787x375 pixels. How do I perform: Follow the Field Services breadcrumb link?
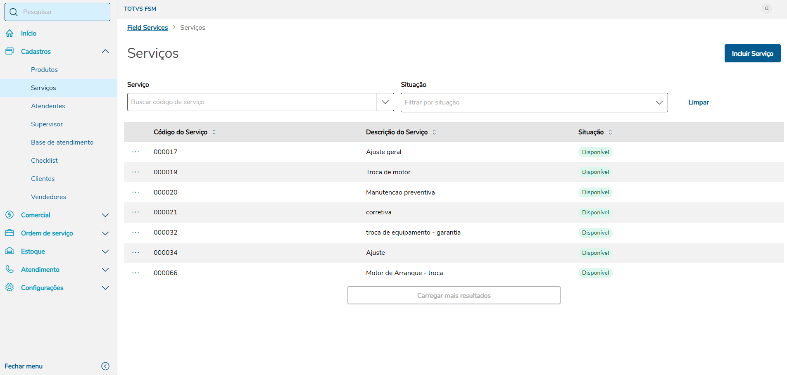(147, 28)
